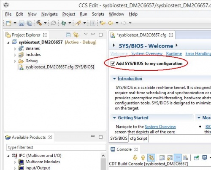
Task: Collapse All in Project Explorer
Action: tap(68, 35)
